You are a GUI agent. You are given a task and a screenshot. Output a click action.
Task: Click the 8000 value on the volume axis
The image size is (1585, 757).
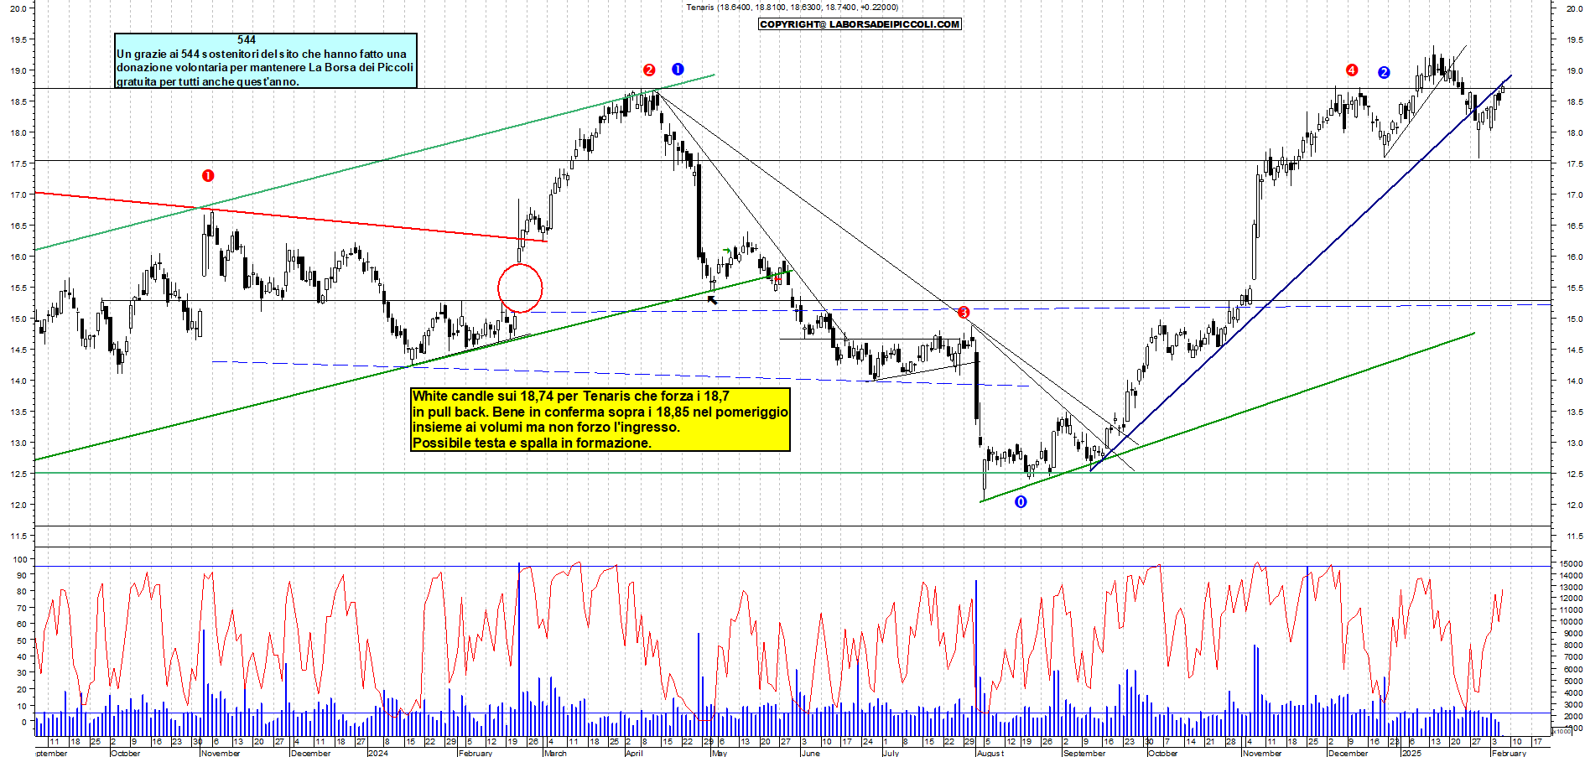(x=1572, y=646)
